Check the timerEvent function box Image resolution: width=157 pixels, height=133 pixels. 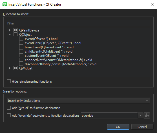tap(21, 47)
